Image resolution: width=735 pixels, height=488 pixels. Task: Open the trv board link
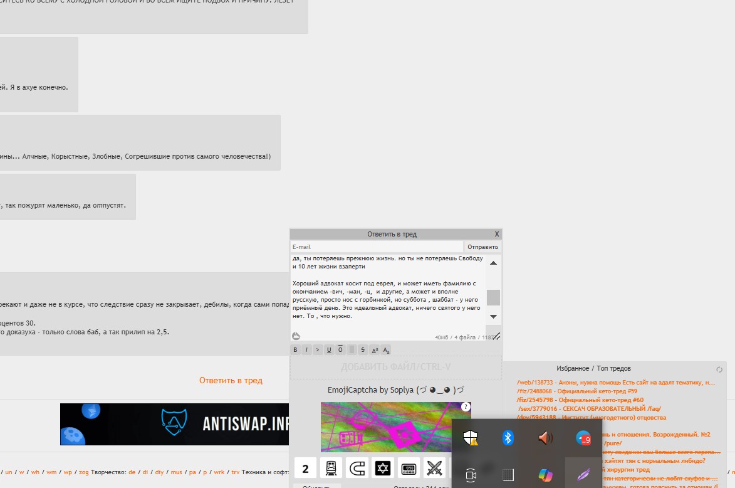pos(236,472)
